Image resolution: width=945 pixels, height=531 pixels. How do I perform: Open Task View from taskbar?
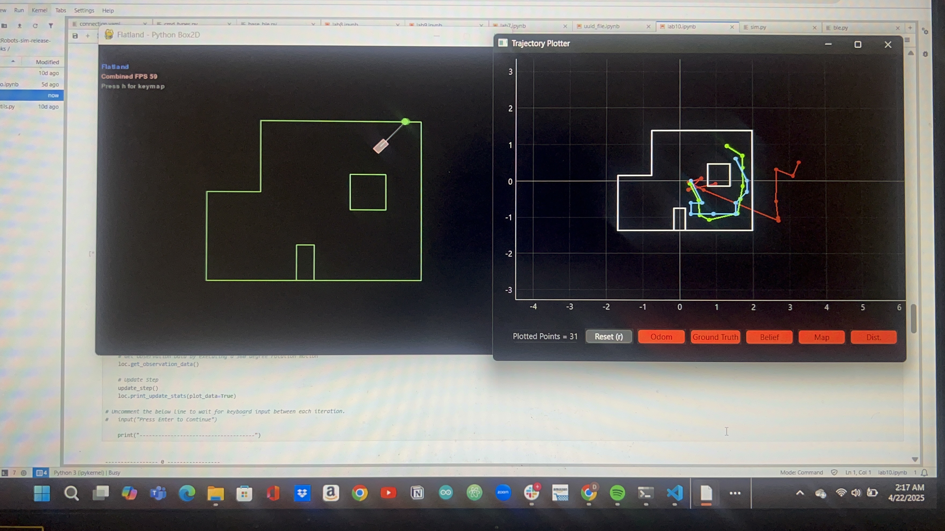[x=100, y=493]
